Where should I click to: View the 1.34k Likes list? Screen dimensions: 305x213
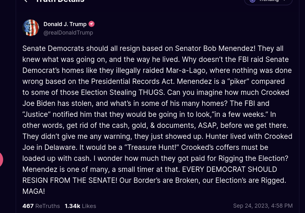pos(80,206)
